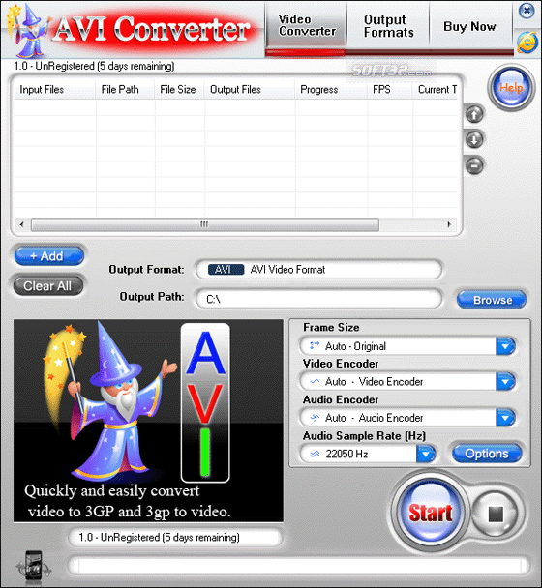Sort by the File Path column header
Image resolution: width=542 pixels, height=588 pixels.
point(126,90)
